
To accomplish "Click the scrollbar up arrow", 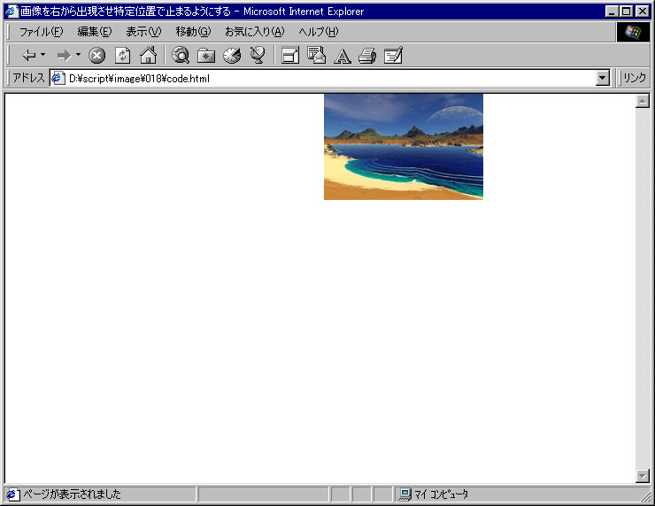I will tap(642, 101).
